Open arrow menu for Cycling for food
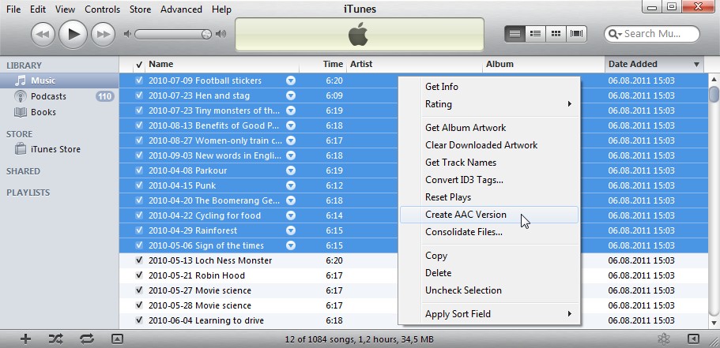Screen dimensions: 720x348 [291, 215]
